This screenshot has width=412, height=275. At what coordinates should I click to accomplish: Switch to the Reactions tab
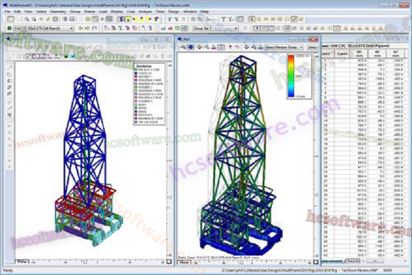pyautogui.click(x=355, y=261)
